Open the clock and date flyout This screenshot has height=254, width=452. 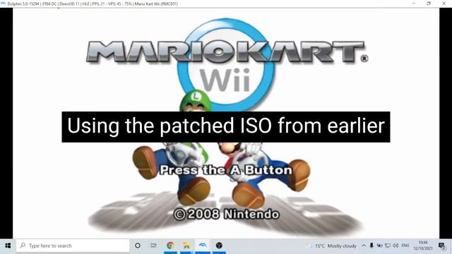click(x=423, y=246)
